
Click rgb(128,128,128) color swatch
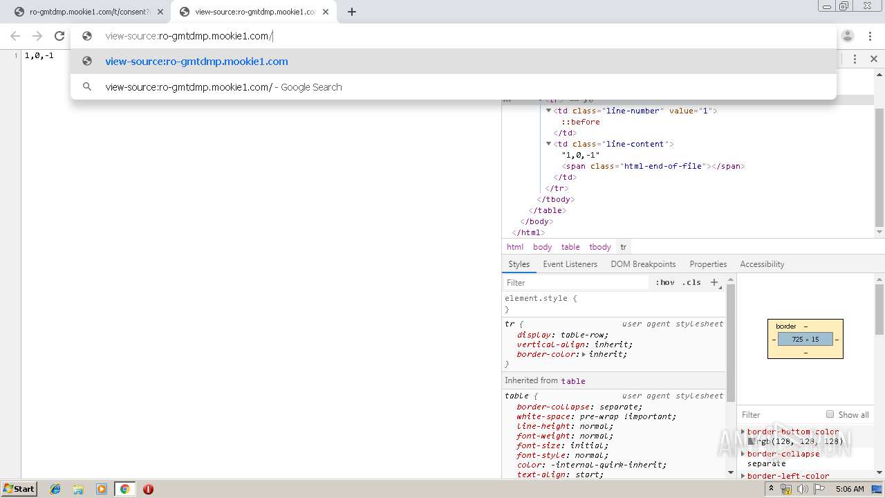point(751,441)
